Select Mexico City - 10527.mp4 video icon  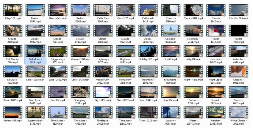coord(103,72)
